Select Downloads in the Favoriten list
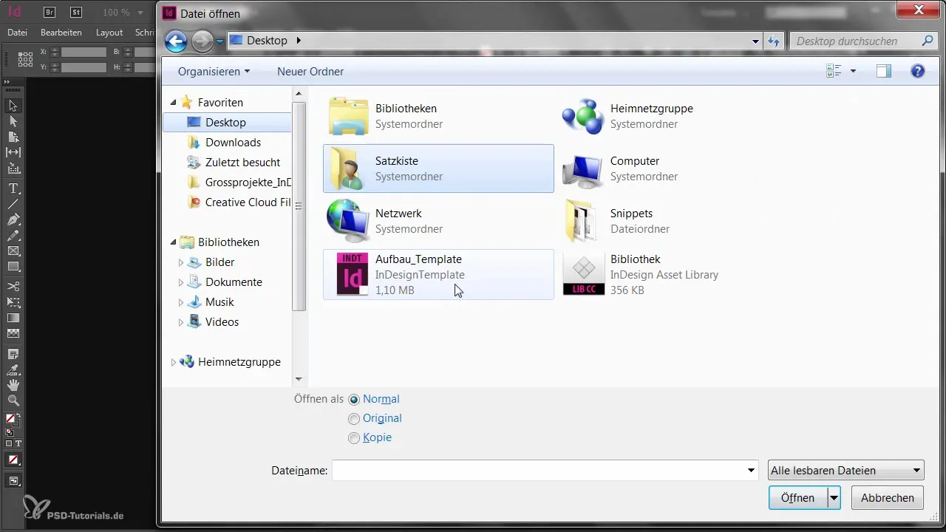Screen dimensions: 946x532 (233, 143)
